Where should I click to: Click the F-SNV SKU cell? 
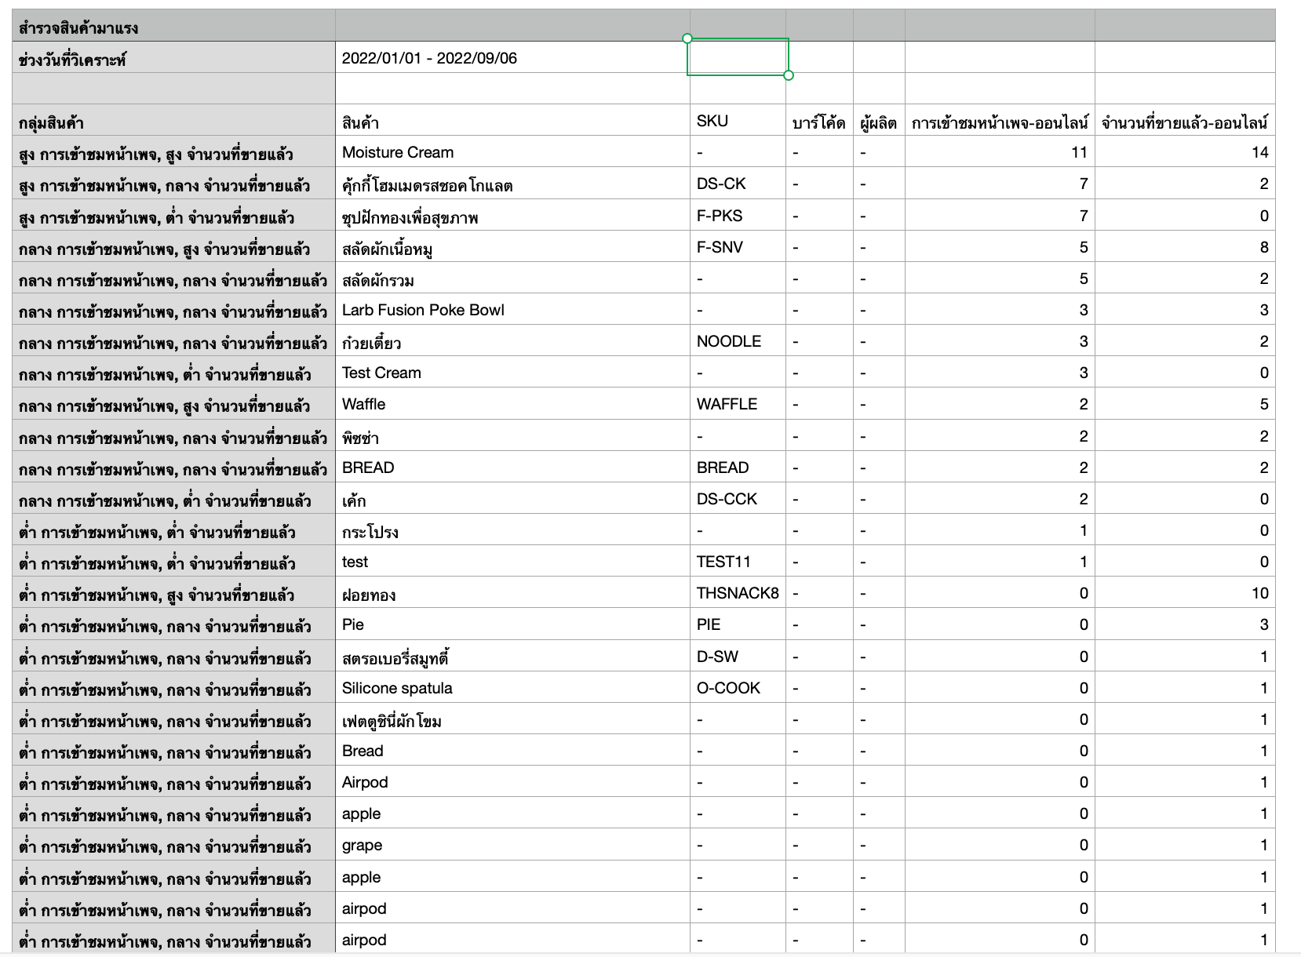click(738, 247)
